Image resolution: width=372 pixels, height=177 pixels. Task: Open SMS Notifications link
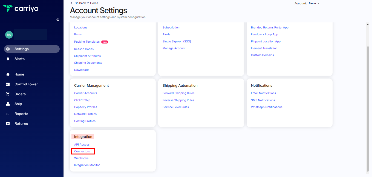263,100
